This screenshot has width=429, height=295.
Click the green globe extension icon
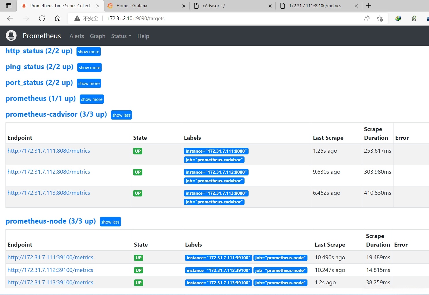[x=398, y=18]
